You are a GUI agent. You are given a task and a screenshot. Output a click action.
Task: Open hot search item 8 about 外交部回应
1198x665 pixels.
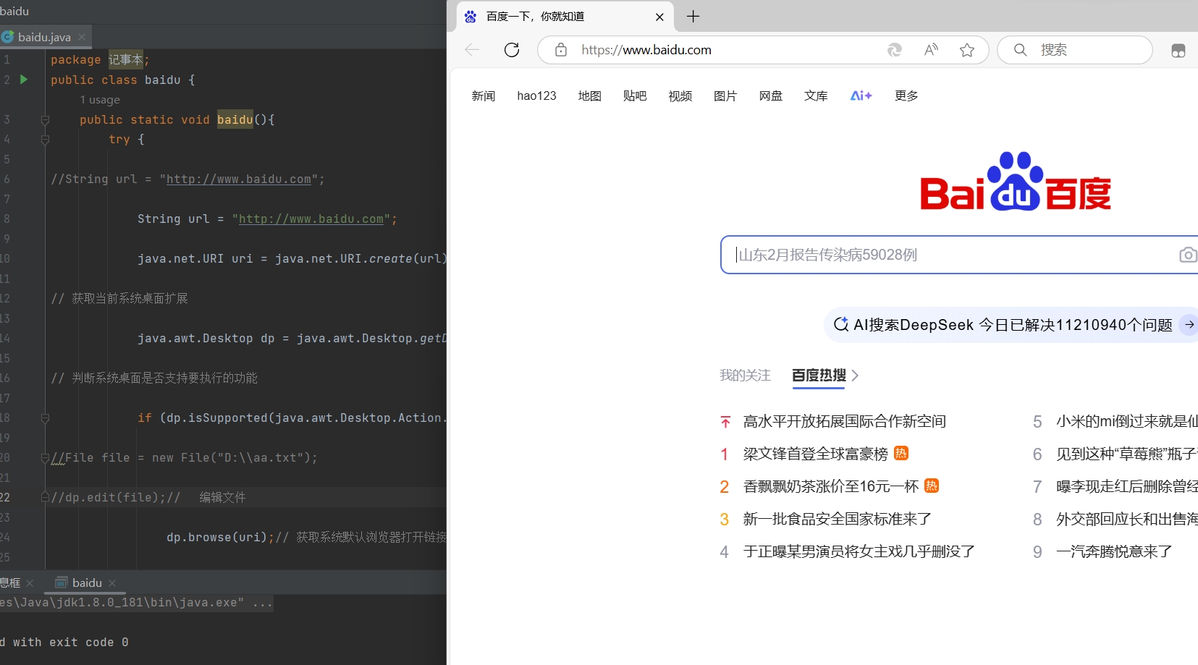[x=1126, y=519]
